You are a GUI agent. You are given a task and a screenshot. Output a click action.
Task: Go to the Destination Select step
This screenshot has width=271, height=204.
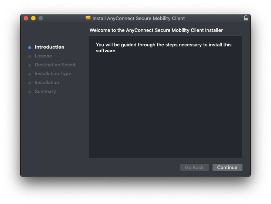[55, 65]
